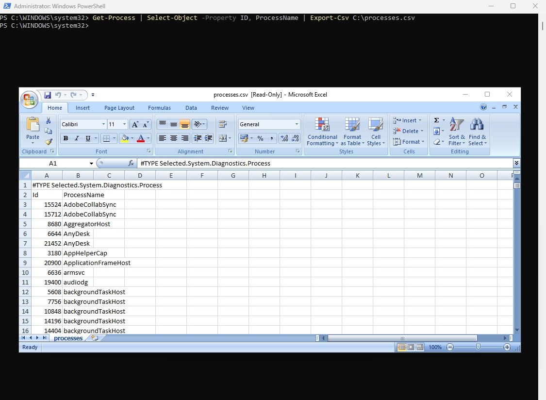Viewport: 546px width, 400px height.
Task: Toggle Wrap Text icon
Action: pyautogui.click(x=222, y=124)
